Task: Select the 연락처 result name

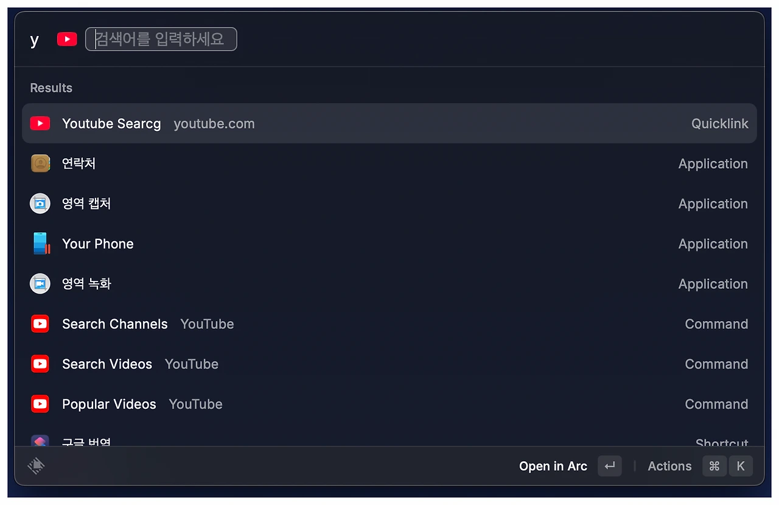Action: 79,163
